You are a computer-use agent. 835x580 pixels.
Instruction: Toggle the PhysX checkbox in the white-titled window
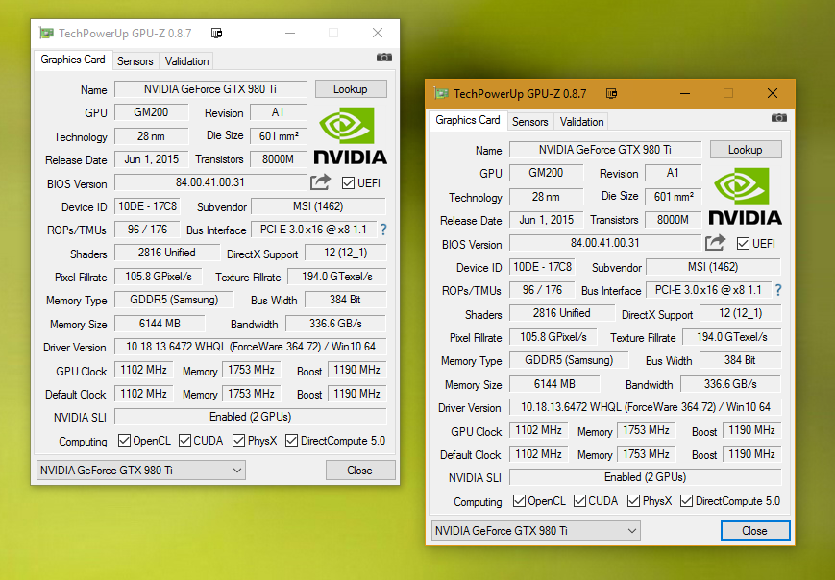[x=239, y=441]
